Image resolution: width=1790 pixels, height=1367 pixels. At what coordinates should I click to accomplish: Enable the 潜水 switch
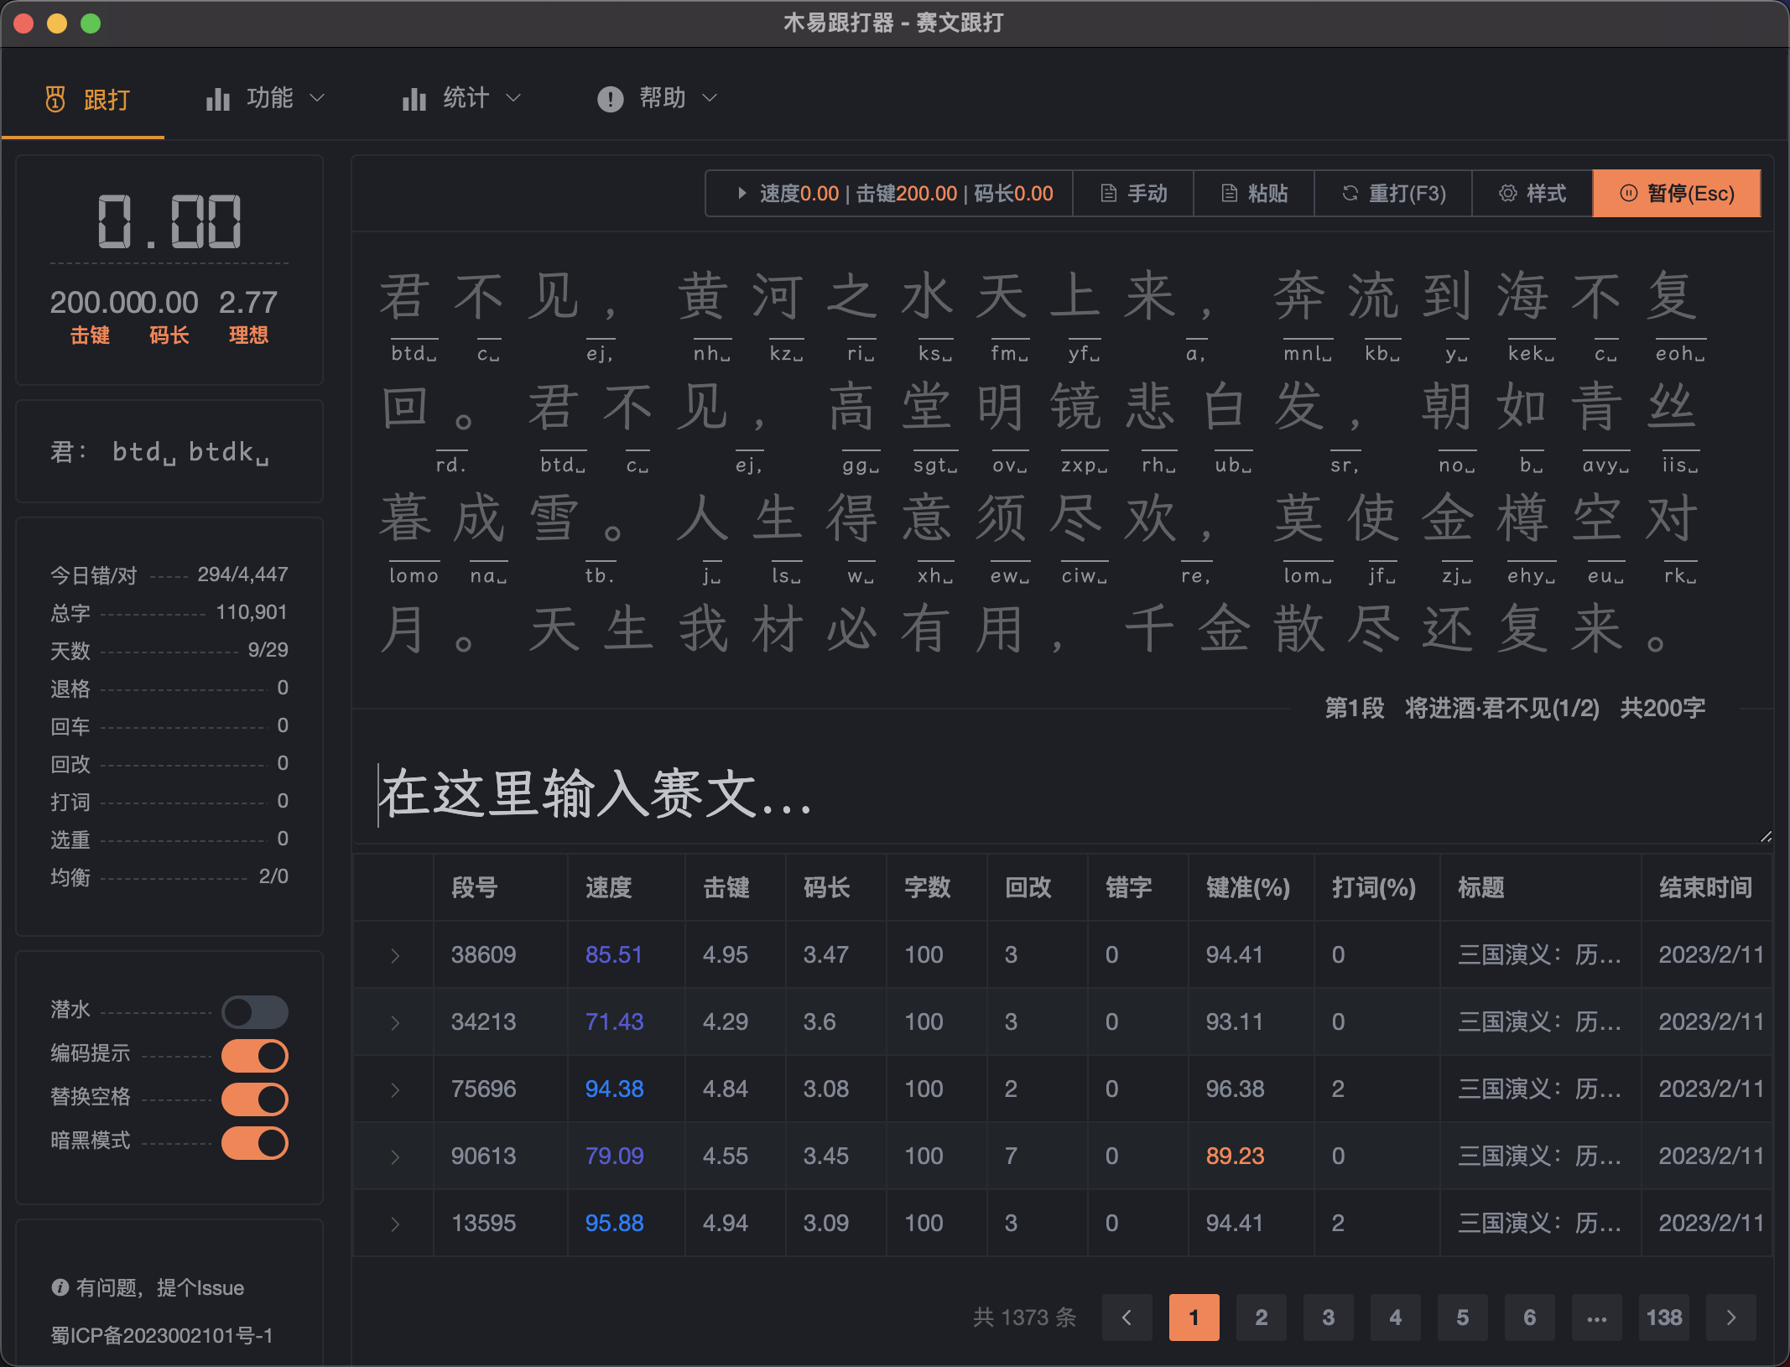(x=254, y=1011)
